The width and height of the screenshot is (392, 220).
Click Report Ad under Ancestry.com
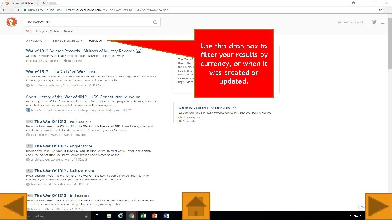[x=189, y=121]
